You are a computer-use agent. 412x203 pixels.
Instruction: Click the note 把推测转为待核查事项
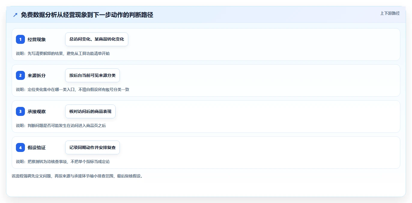click(63, 162)
